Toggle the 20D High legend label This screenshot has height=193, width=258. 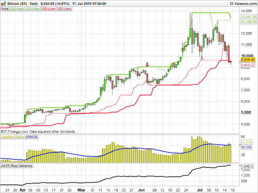click(17, 9)
